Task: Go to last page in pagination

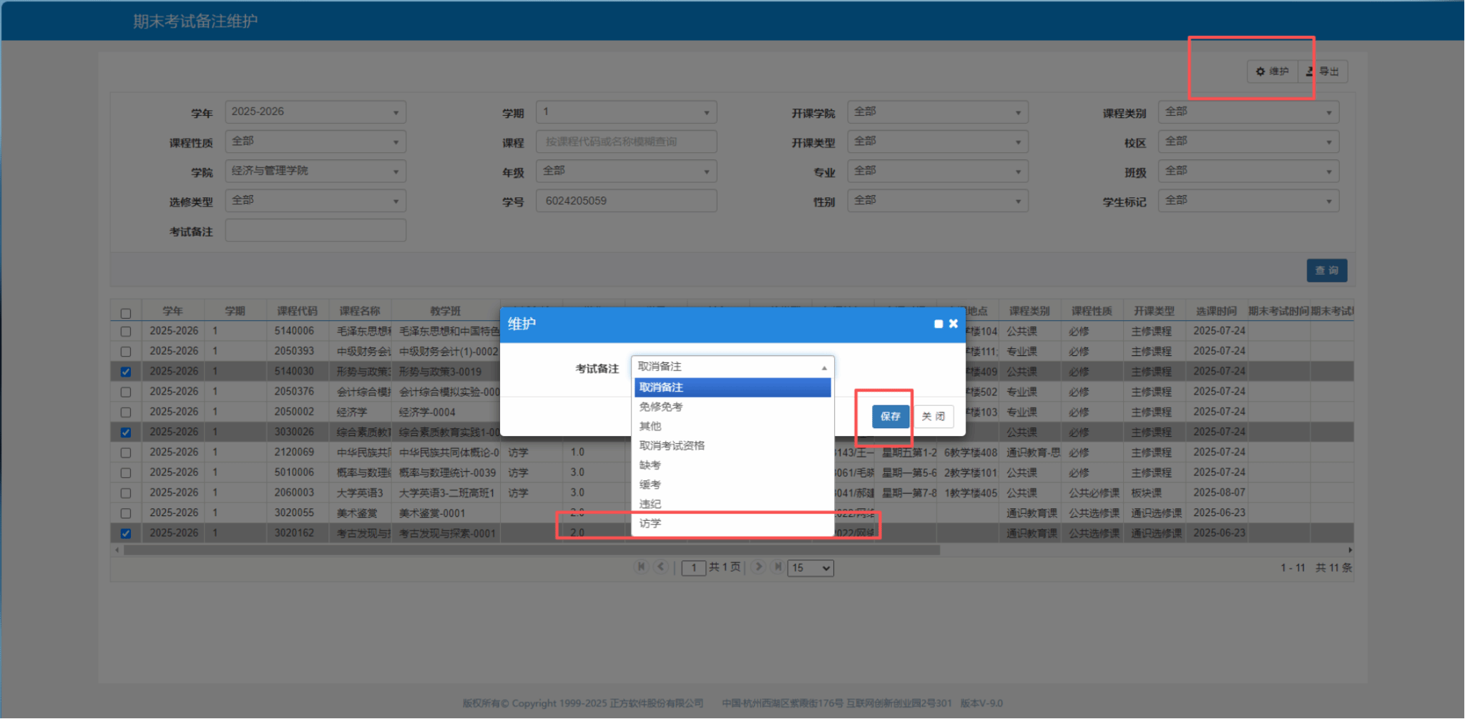Action: tap(778, 567)
